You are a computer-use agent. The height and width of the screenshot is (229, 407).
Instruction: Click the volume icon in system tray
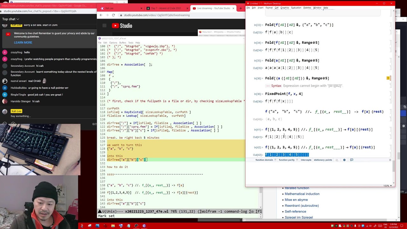coord(371,226)
